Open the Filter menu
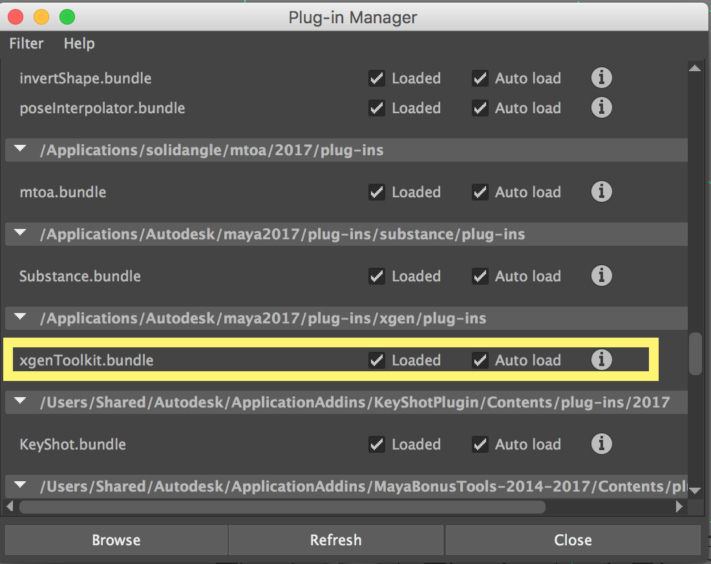 [x=26, y=43]
